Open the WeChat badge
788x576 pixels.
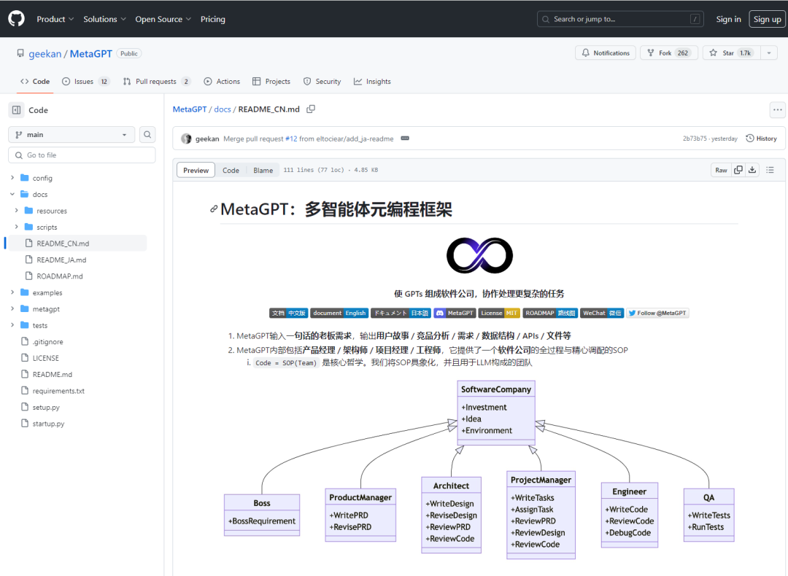point(602,313)
